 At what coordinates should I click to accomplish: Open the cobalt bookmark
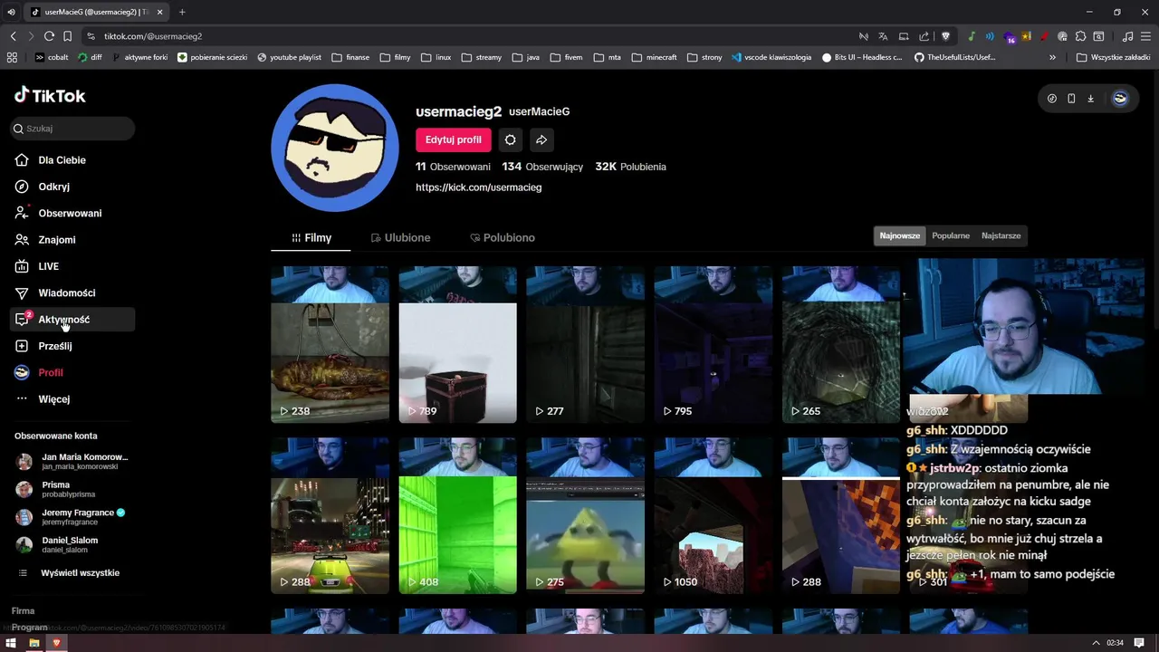(x=52, y=57)
